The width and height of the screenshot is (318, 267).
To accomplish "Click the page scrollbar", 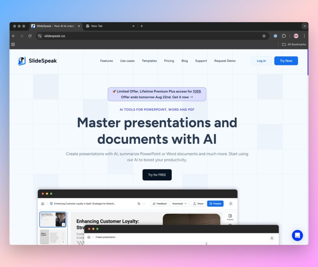I will coord(308,62).
